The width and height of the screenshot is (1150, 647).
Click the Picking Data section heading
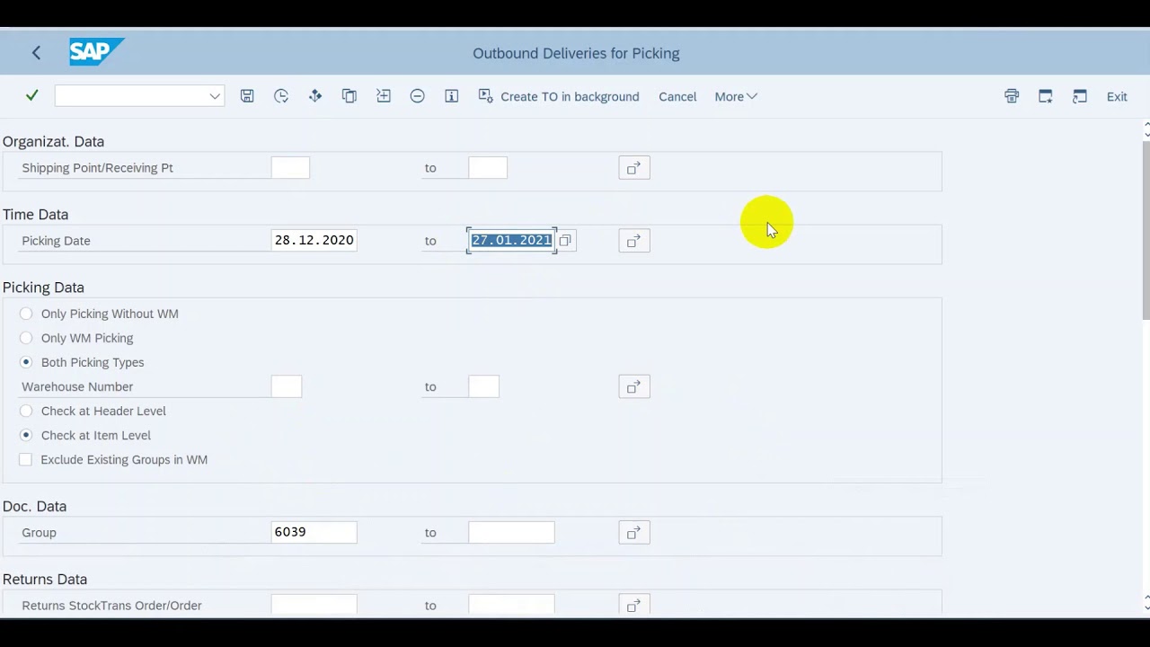coord(43,287)
